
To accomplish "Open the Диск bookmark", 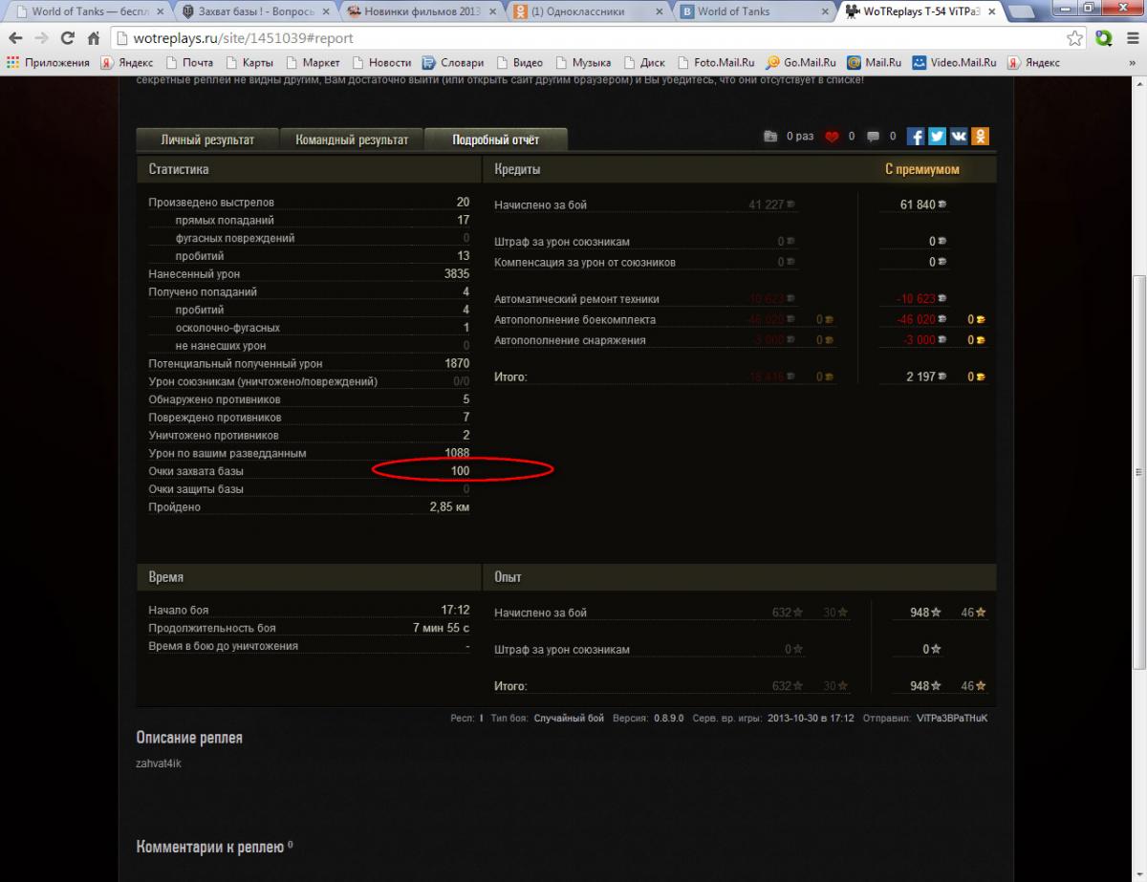I will tap(645, 62).
